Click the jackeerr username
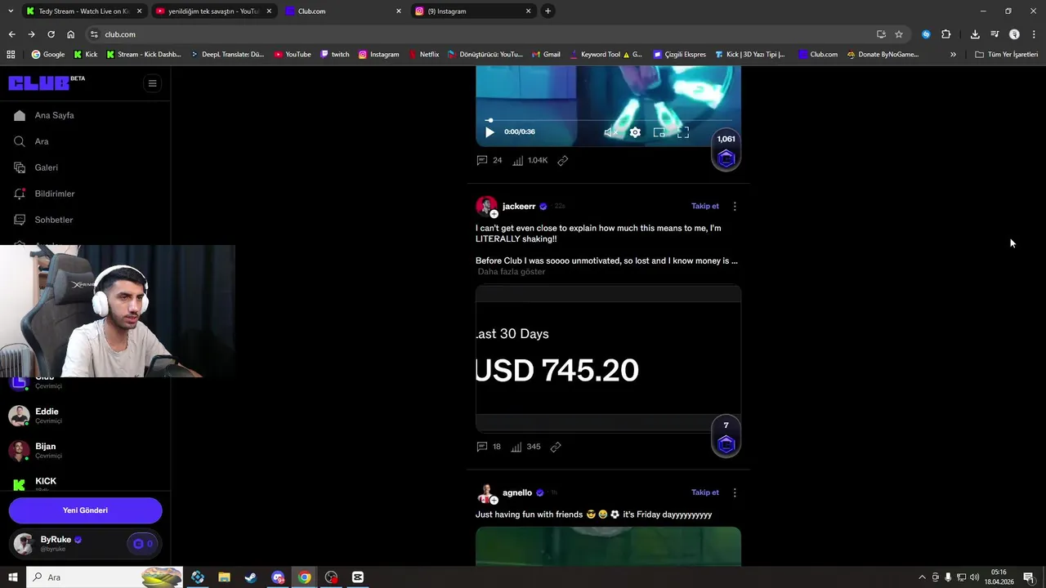1046x588 pixels. pos(519,207)
